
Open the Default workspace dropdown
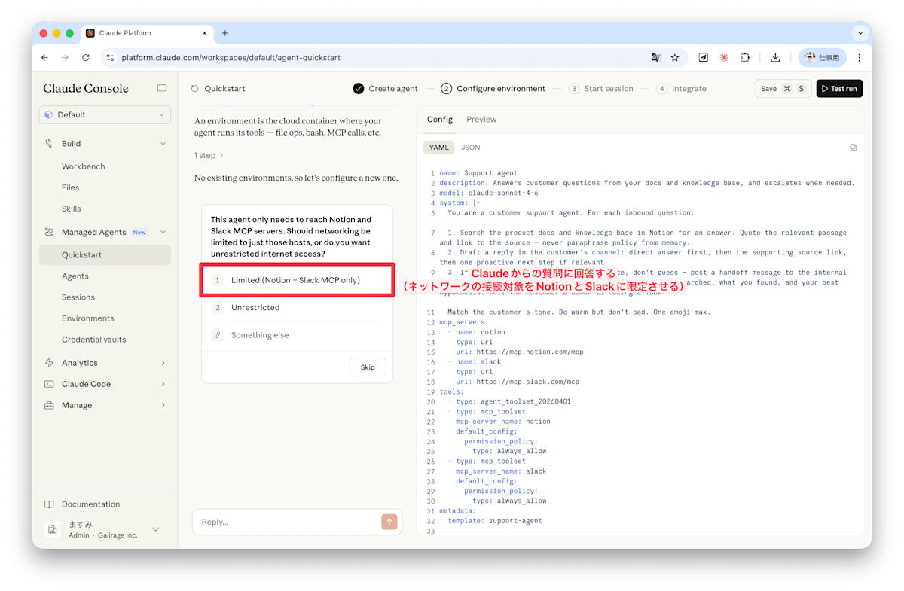click(x=105, y=114)
